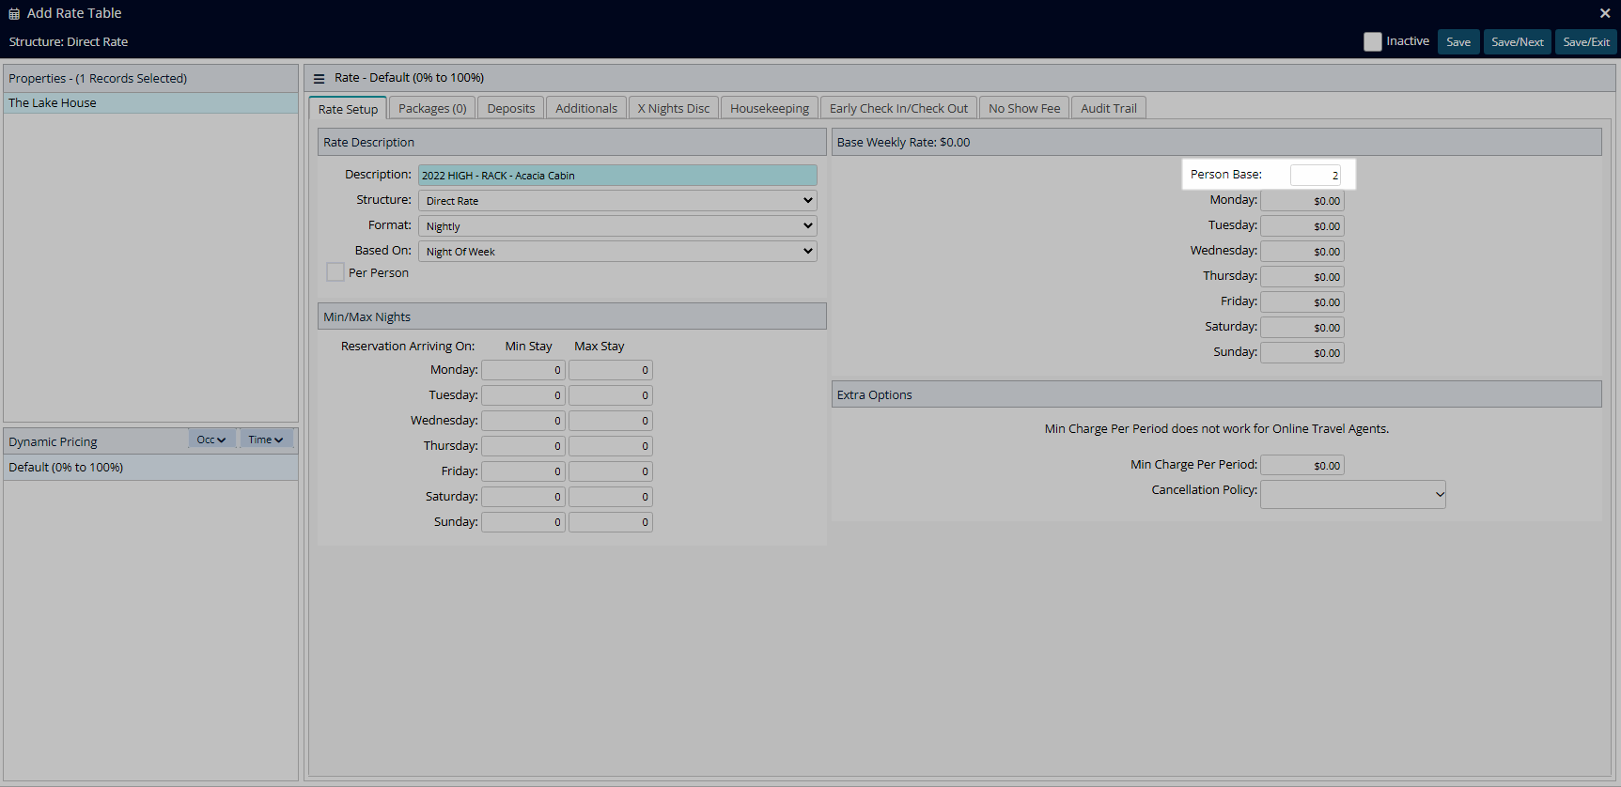
Task: Click the Wednesday Min Stay field
Action: 523,421
